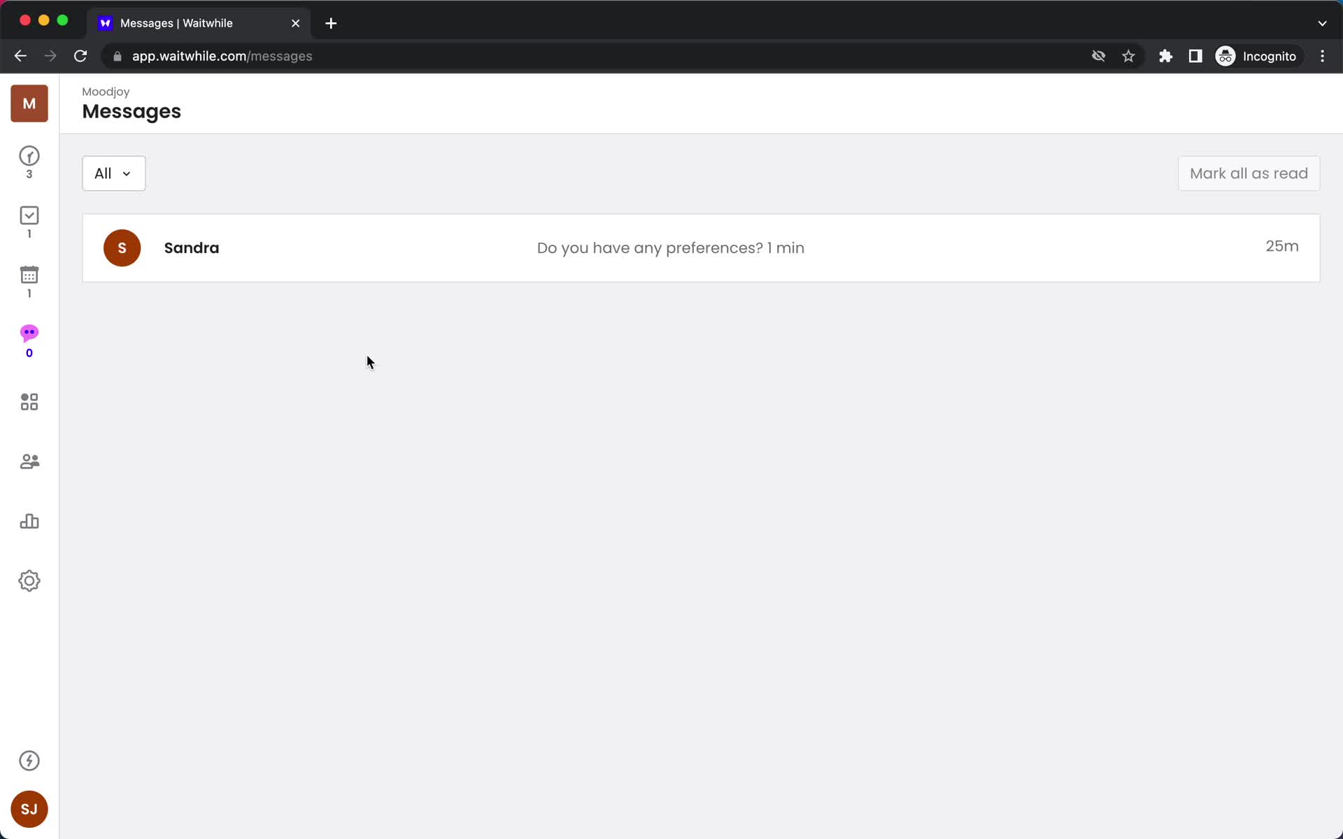The height and width of the screenshot is (839, 1343).
Task: Select the lightning/power status icon
Action: [29, 761]
